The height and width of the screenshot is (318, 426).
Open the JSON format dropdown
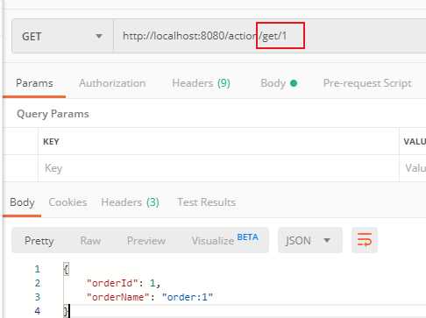tap(309, 240)
